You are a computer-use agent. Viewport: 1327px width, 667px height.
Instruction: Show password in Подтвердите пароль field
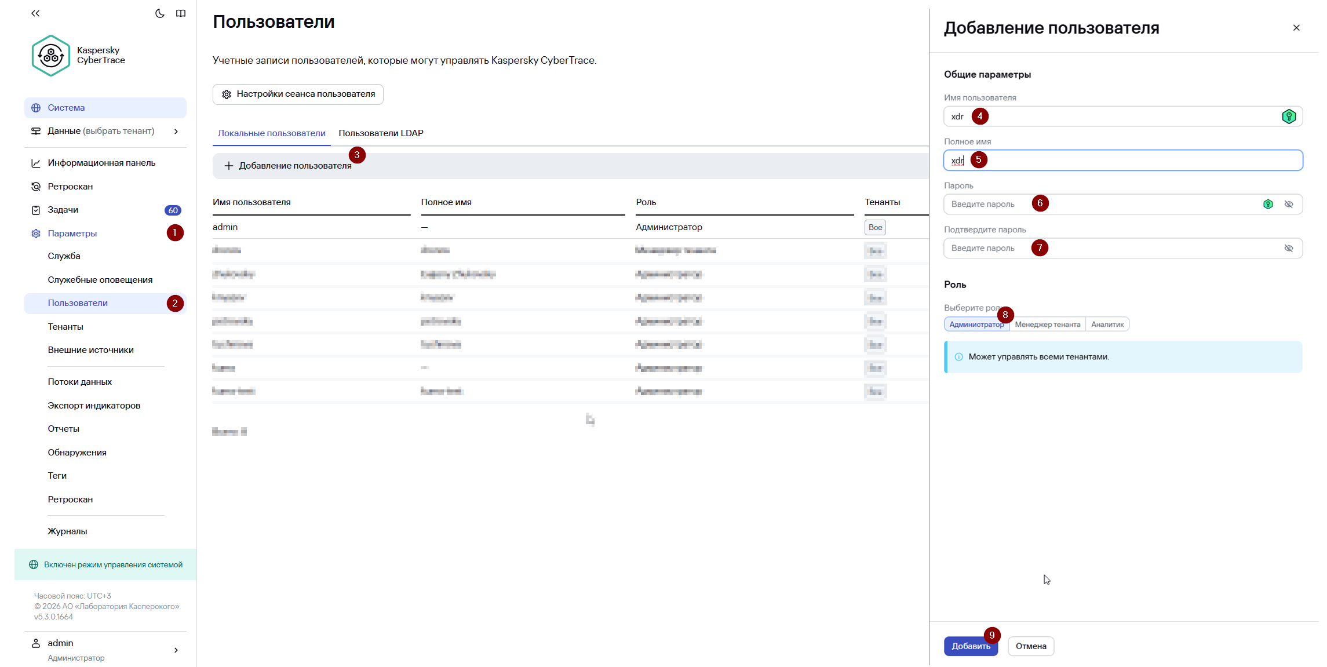pyautogui.click(x=1289, y=248)
